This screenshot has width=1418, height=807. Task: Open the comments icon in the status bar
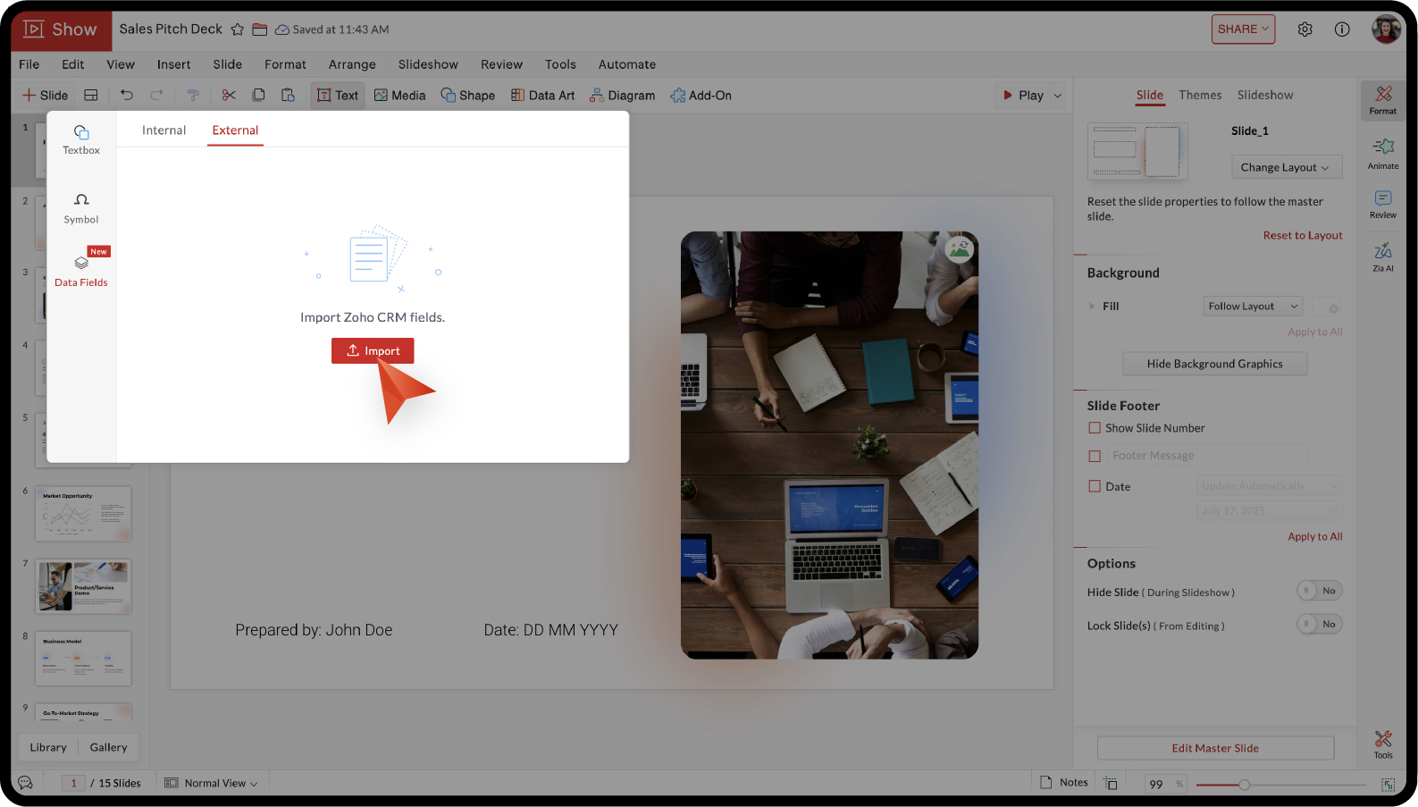pos(25,783)
